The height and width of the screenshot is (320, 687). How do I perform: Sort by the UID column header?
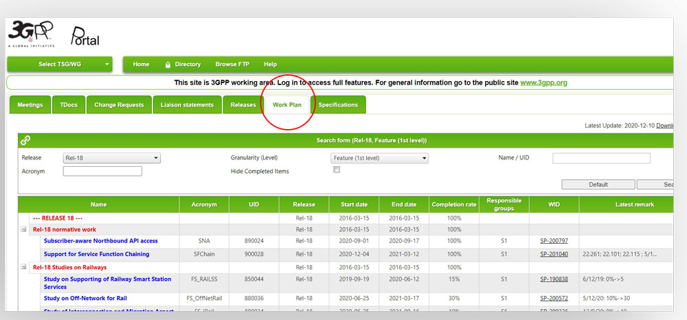tap(254, 205)
